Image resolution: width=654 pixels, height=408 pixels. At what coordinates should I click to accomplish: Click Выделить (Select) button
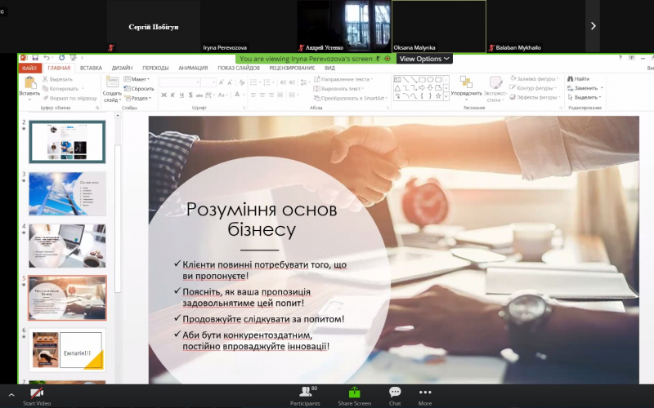pyautogui.click(x=585, y=97)
